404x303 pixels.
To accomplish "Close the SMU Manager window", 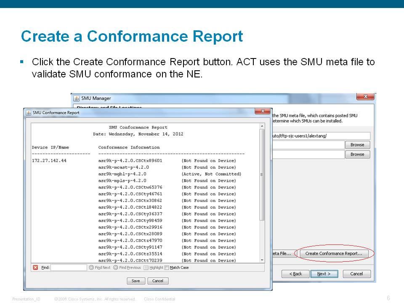I will (365, 96).
